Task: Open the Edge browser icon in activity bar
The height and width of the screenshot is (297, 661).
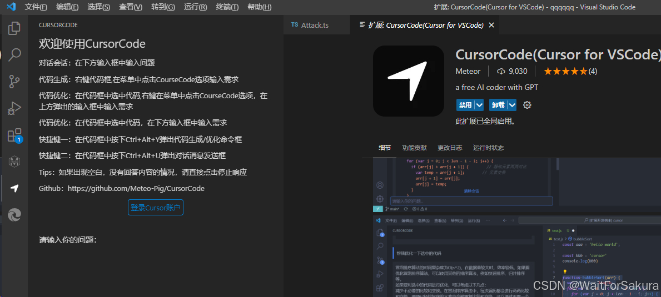Action: click(x=14, y=215)
